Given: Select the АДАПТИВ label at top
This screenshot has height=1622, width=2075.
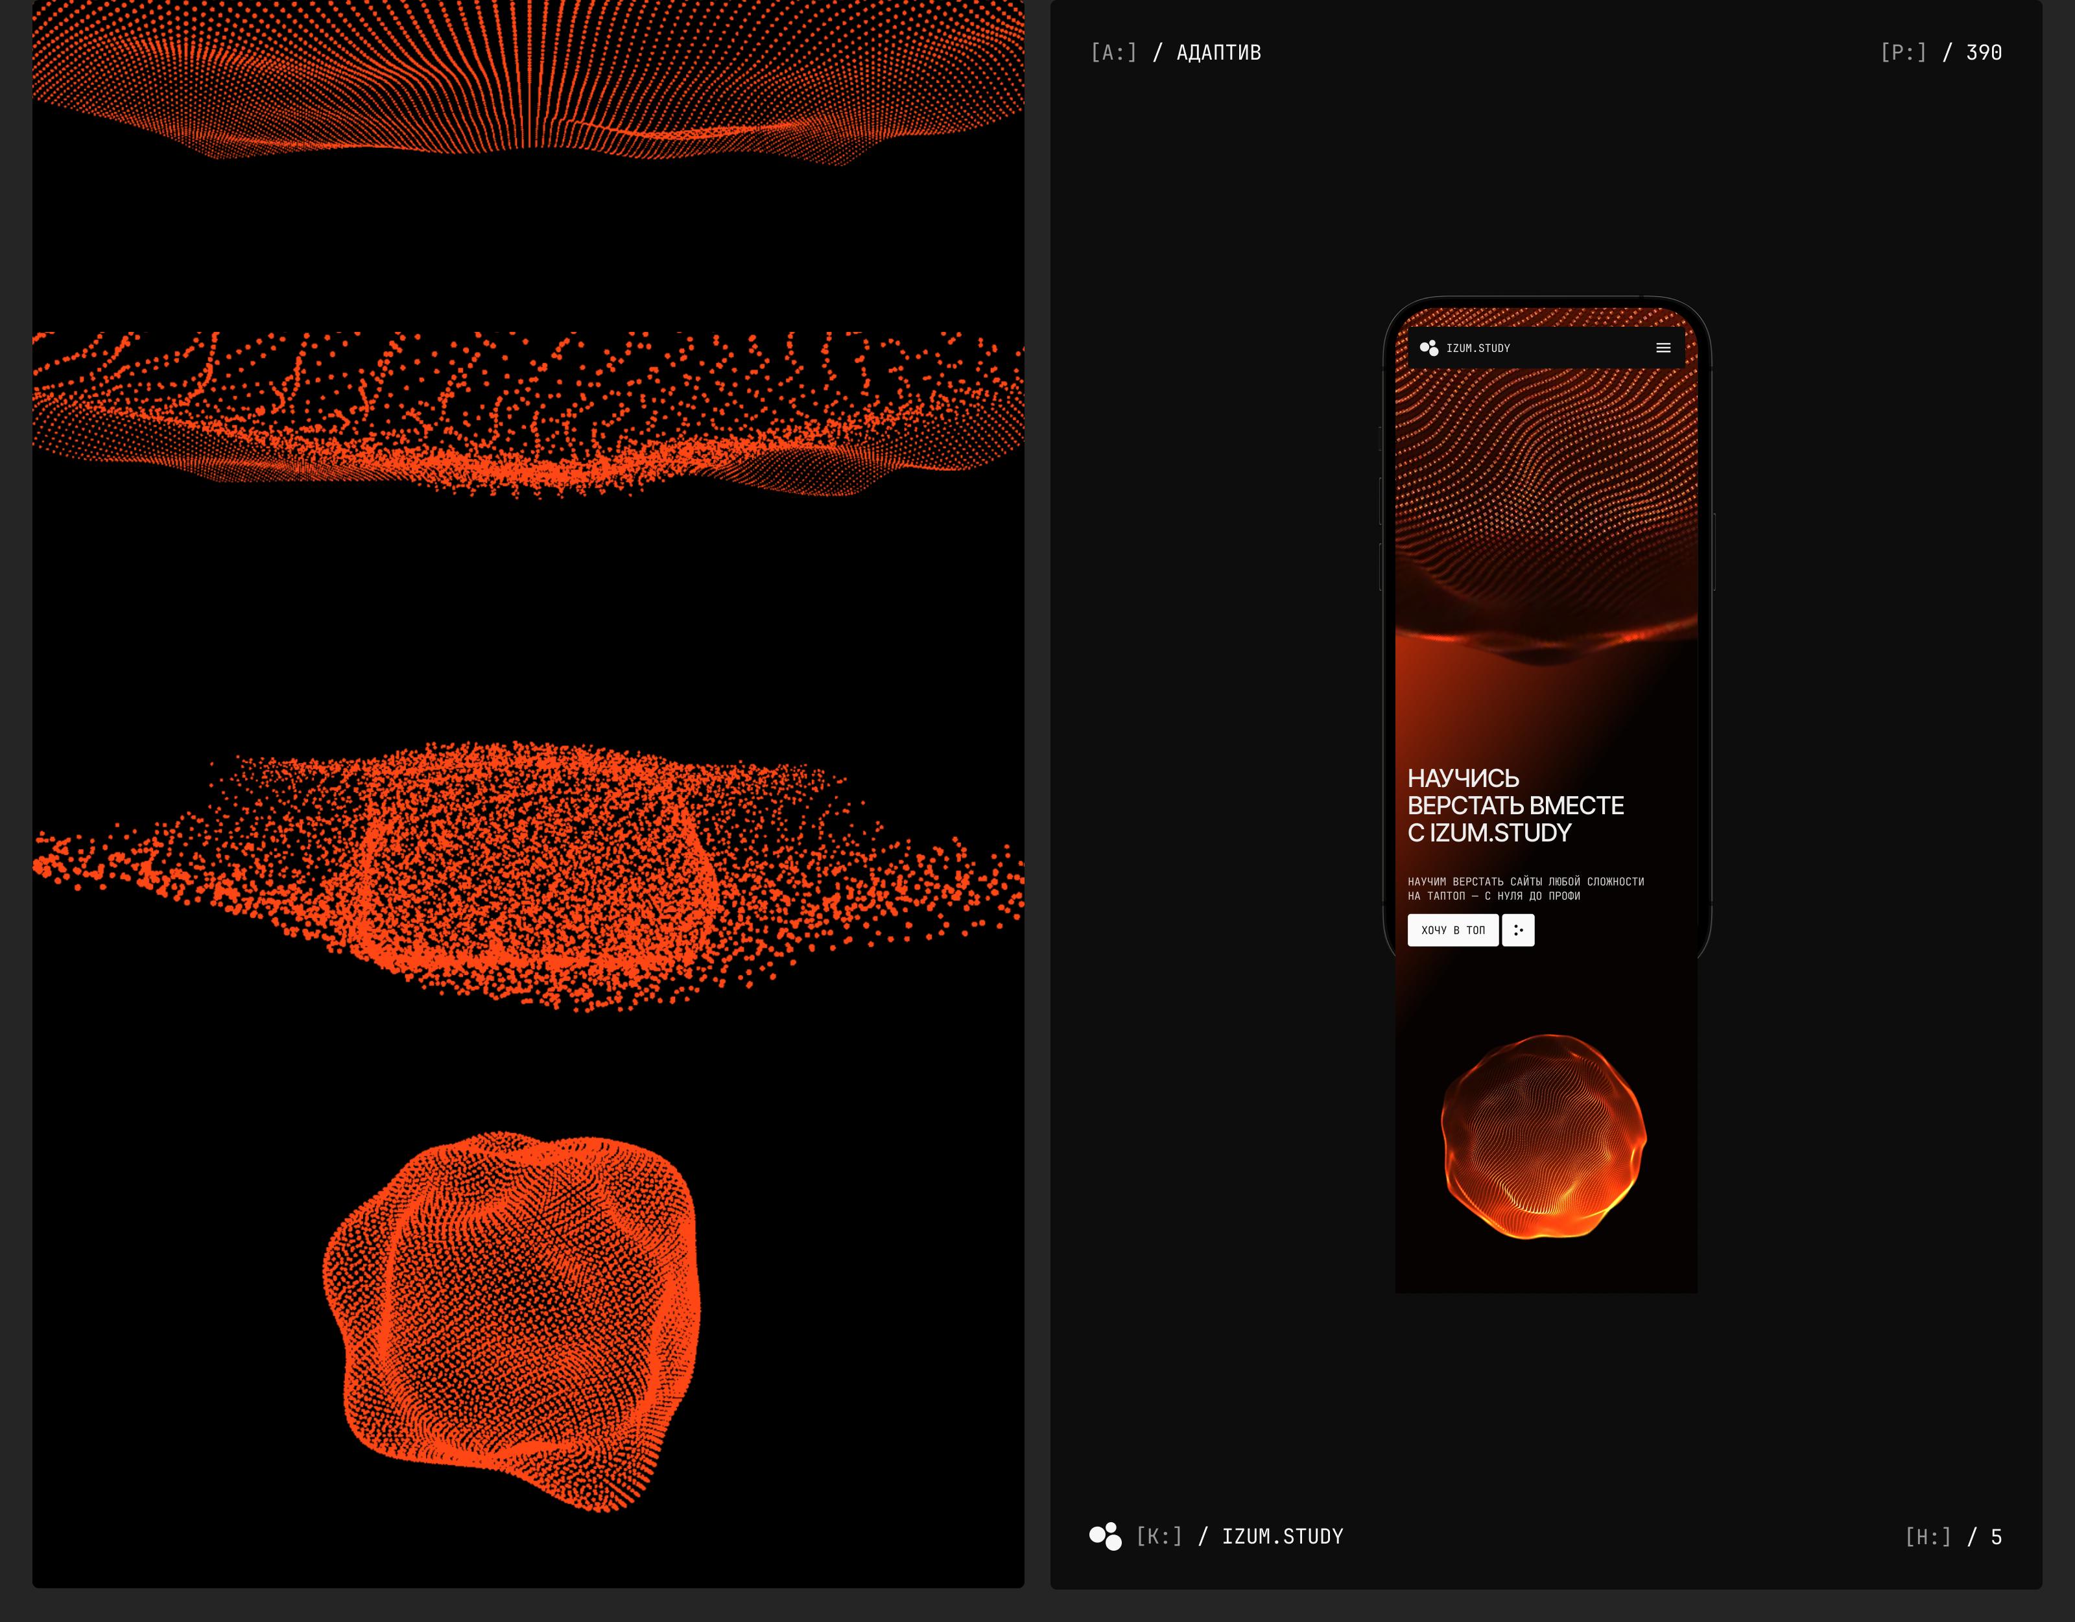Looking at the screenshot, I should coord(1218,53).
